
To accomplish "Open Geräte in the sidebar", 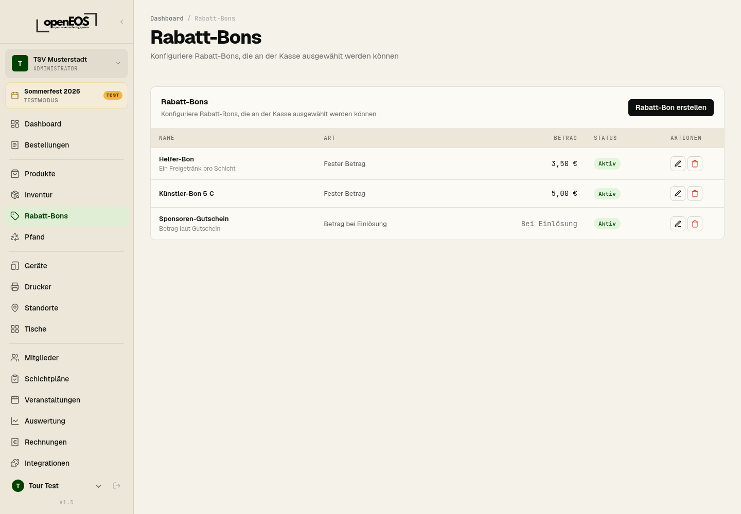I will pos(66,266).
